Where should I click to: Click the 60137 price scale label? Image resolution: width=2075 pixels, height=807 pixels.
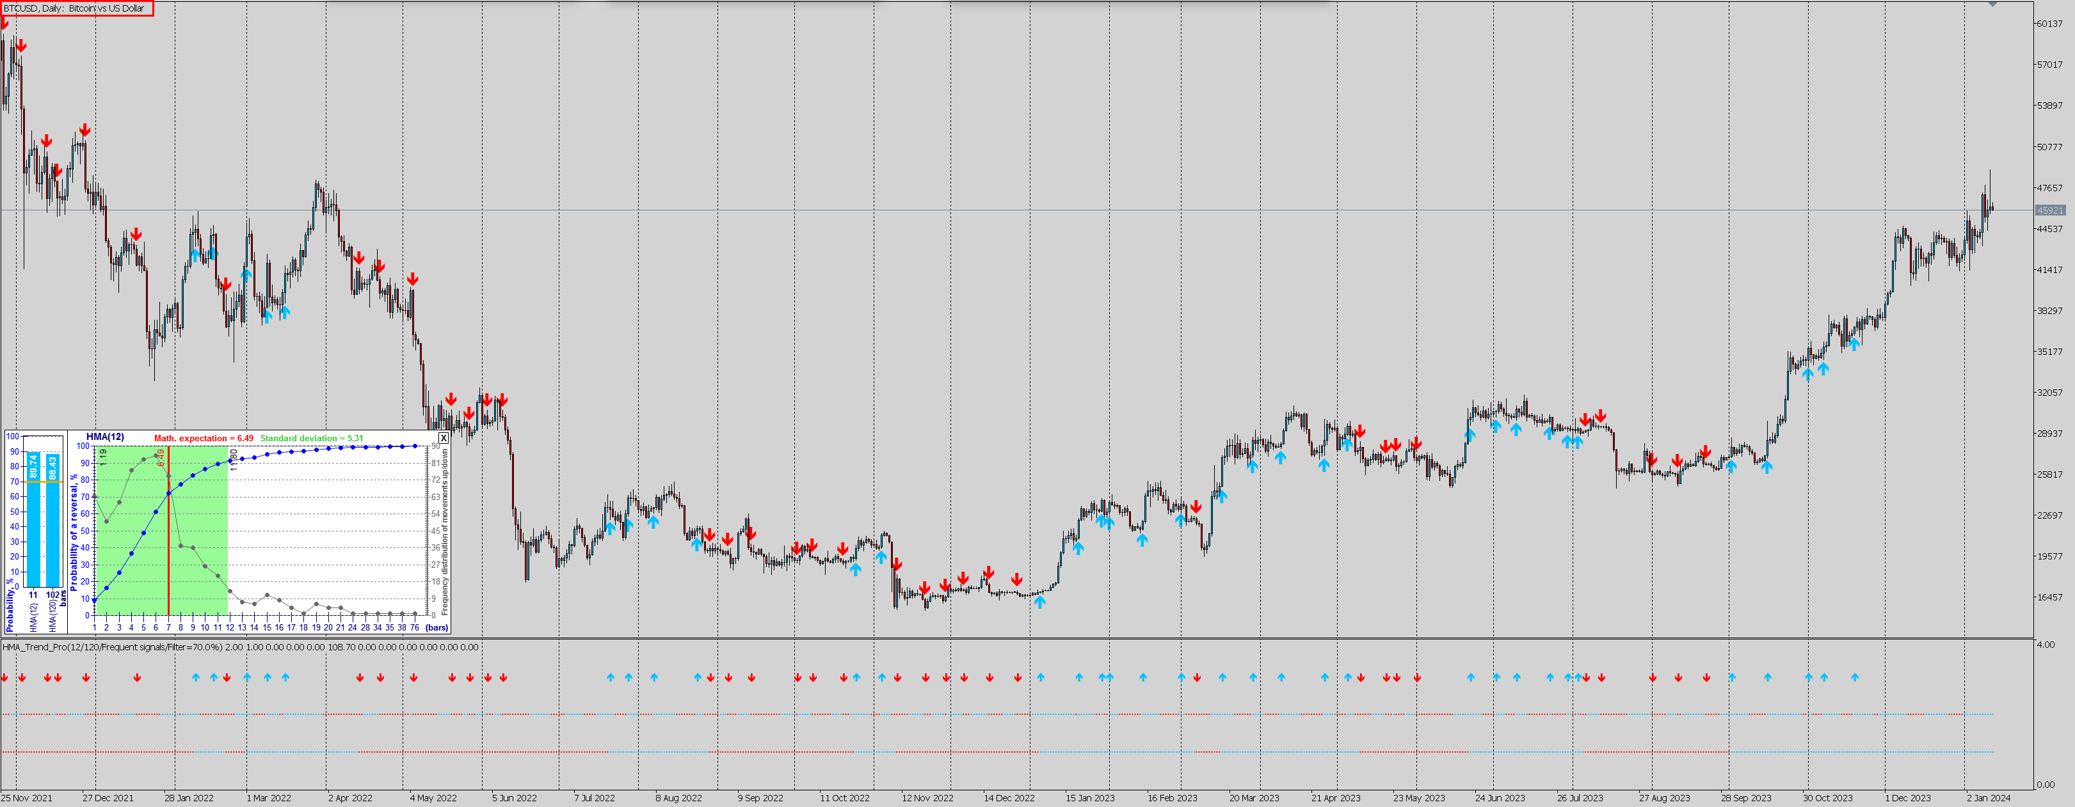pyautogui.click(x=2049, y=23)
